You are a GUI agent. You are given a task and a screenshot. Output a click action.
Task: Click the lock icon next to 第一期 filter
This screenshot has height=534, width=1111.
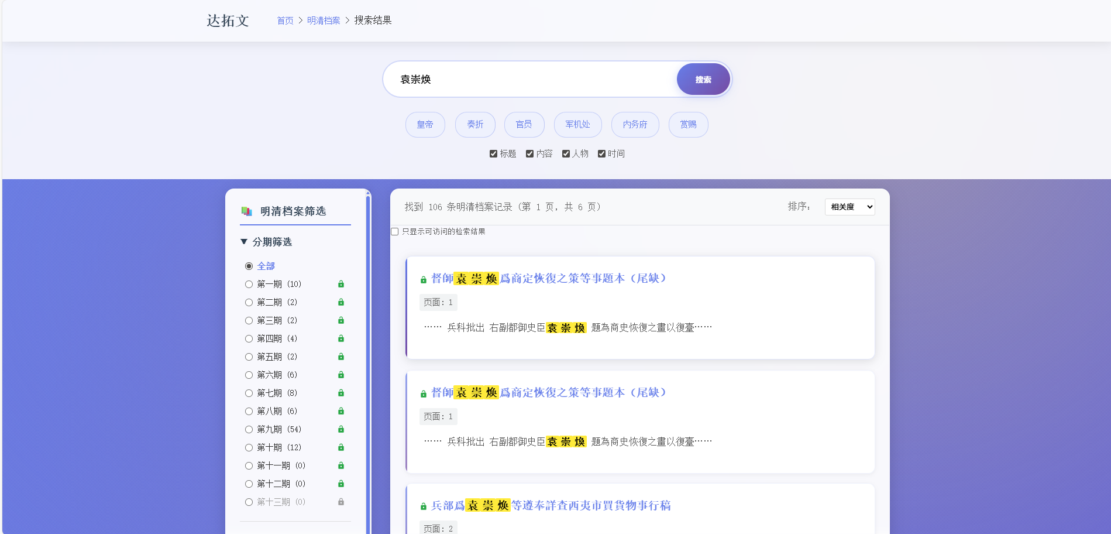(x=341, y=284)
